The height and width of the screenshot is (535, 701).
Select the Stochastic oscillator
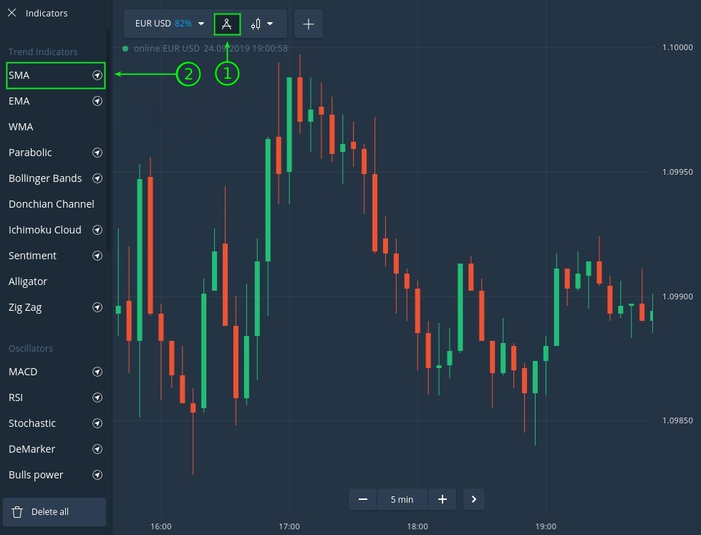tap(32, 423)
